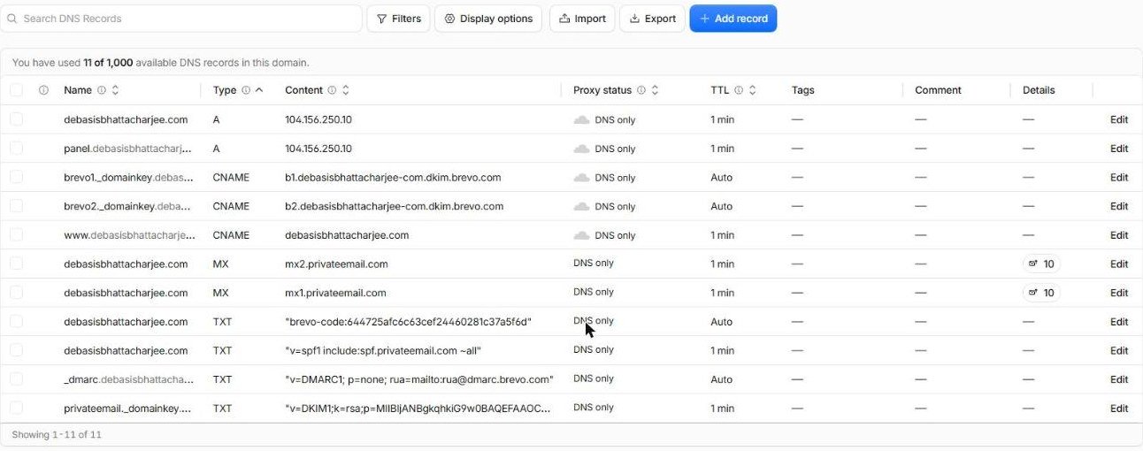Viewport: 1143px width, 451px height.
Task: Sort by Name column arrows
Action: point(115,90)
